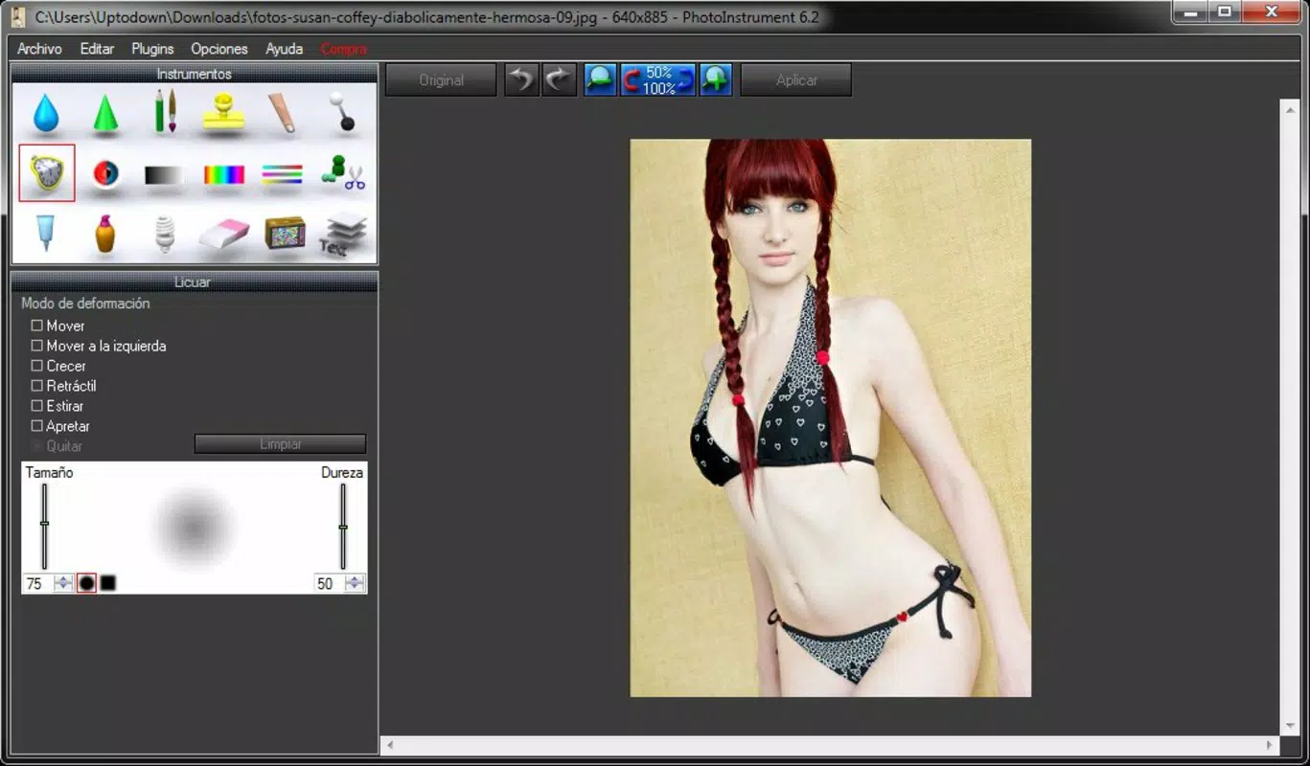Click the PhotoInstrument app icon in title bar
Screen dimensions: 1310x766
(17, 16)
